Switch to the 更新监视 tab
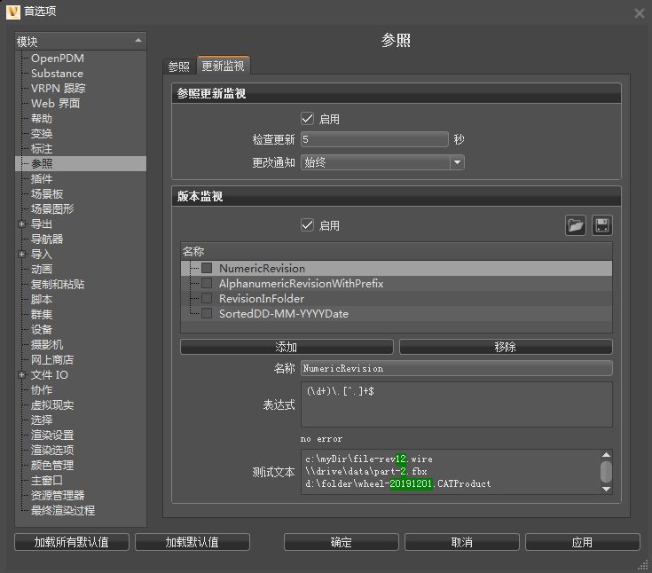652x573 pixels. point(223,66)
